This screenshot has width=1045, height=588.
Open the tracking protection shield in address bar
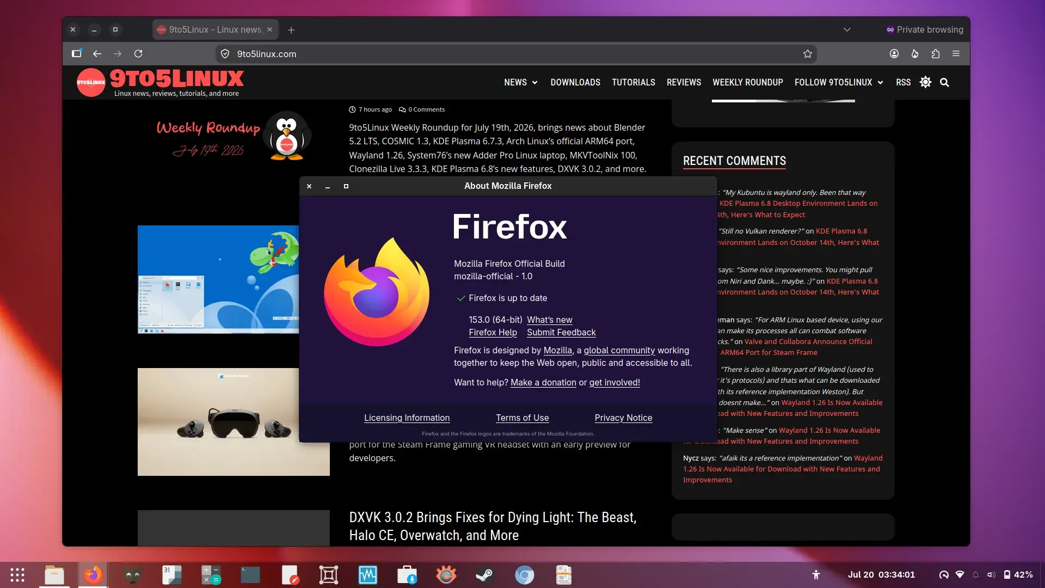(225, 54)
